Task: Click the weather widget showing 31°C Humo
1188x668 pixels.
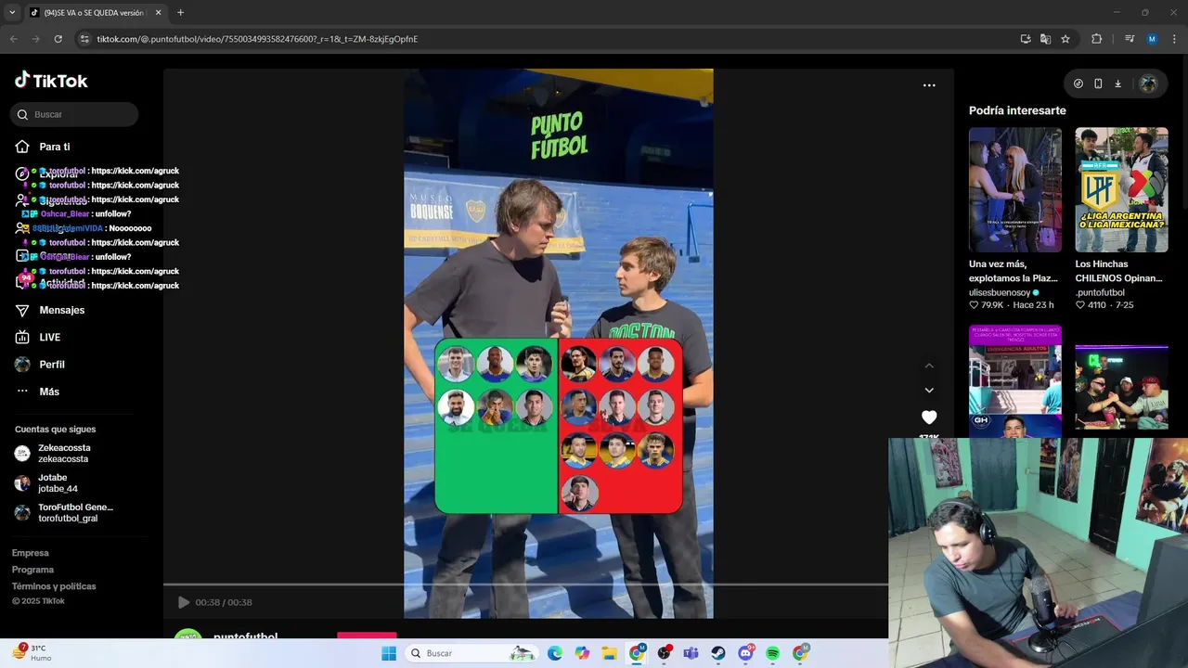Action: tap(32, 653)
